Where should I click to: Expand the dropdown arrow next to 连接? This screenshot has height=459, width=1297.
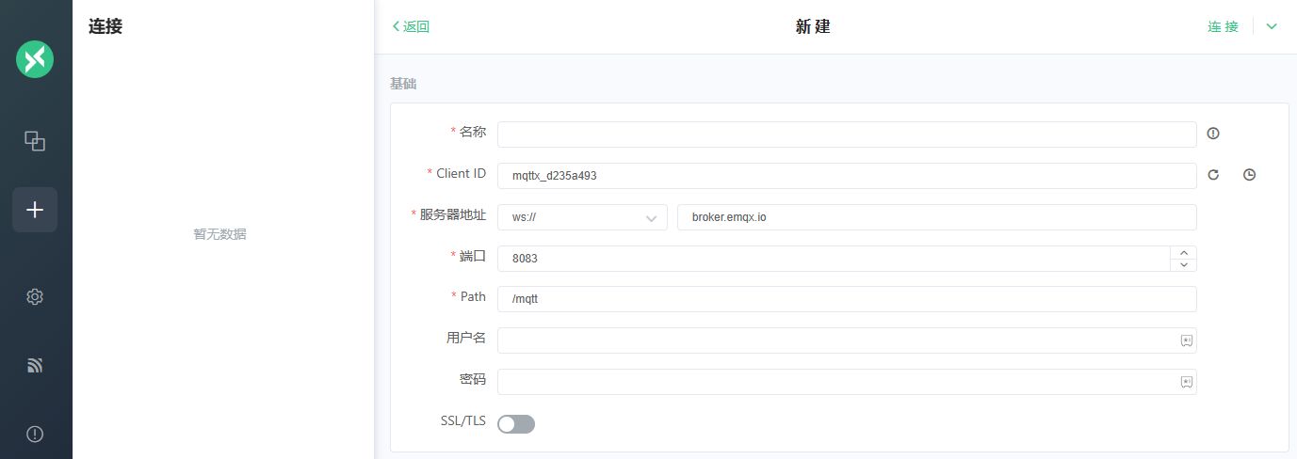tap(1272, 26)
